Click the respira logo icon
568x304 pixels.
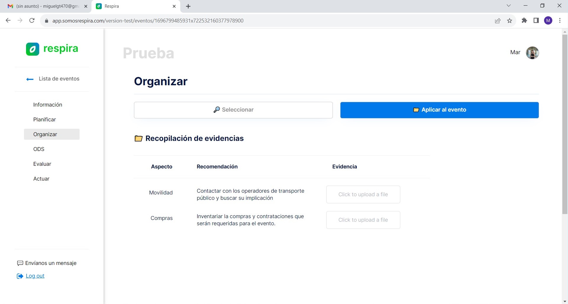click(x=33, y=49)
